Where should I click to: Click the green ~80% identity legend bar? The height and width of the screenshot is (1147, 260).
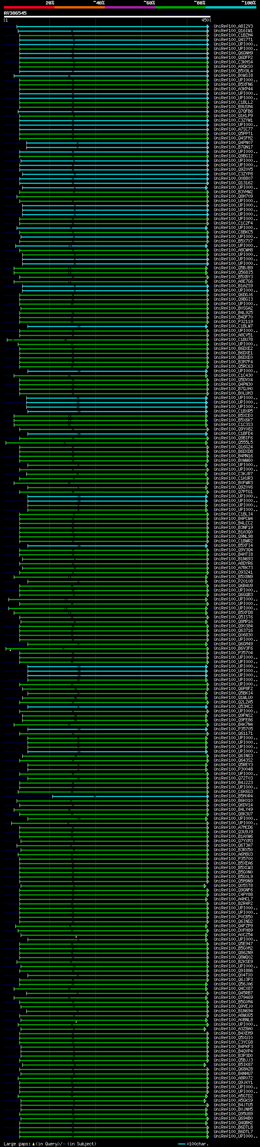(180, 7)
